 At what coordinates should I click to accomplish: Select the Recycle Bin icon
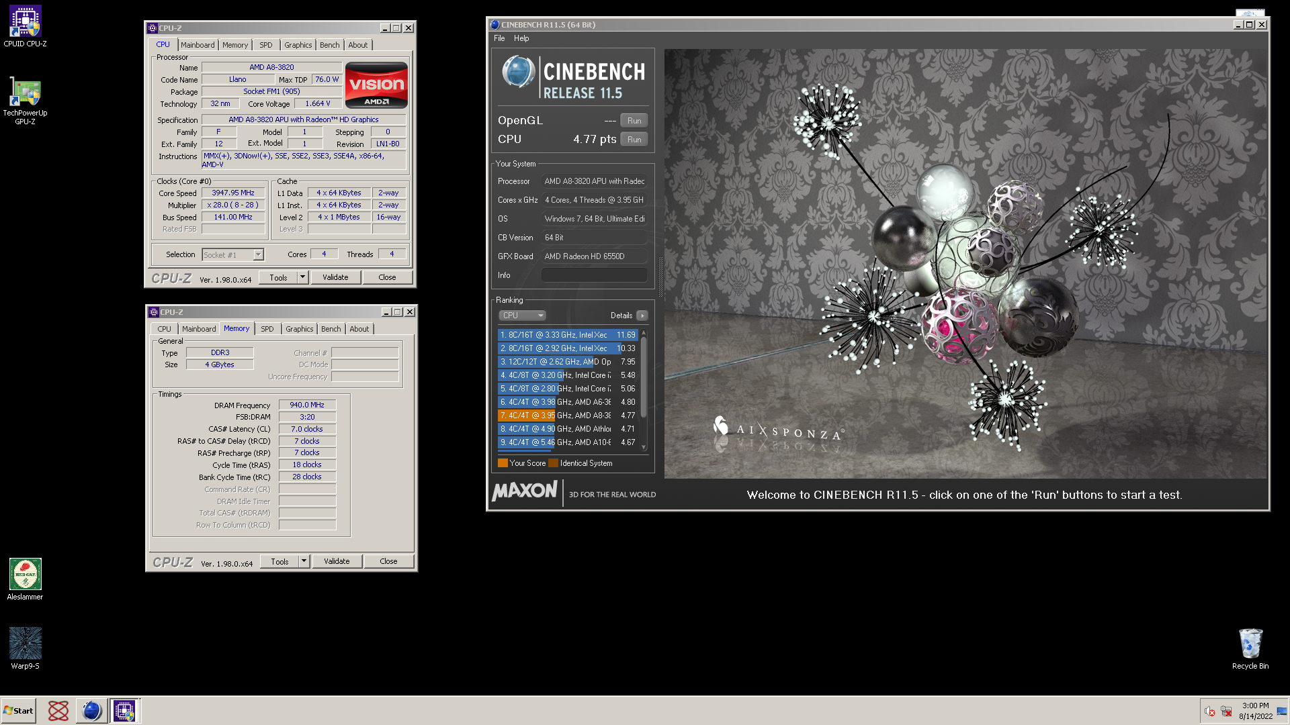[1250, 648]
